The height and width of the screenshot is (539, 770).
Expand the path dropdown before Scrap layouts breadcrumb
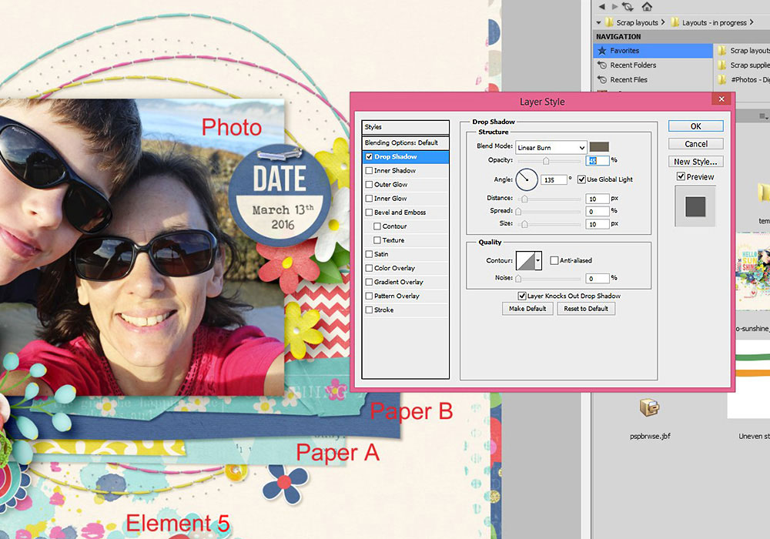pyautogui.click(x=598, y=22)
